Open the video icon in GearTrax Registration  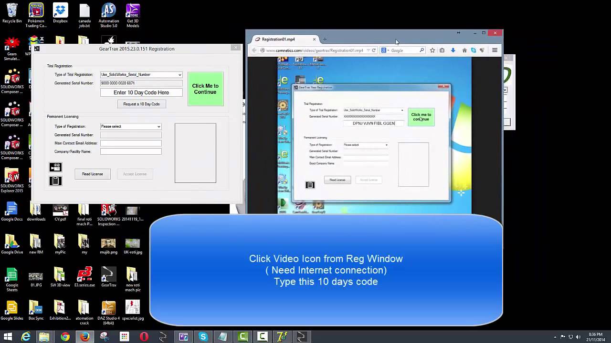(x=55, y=167)
